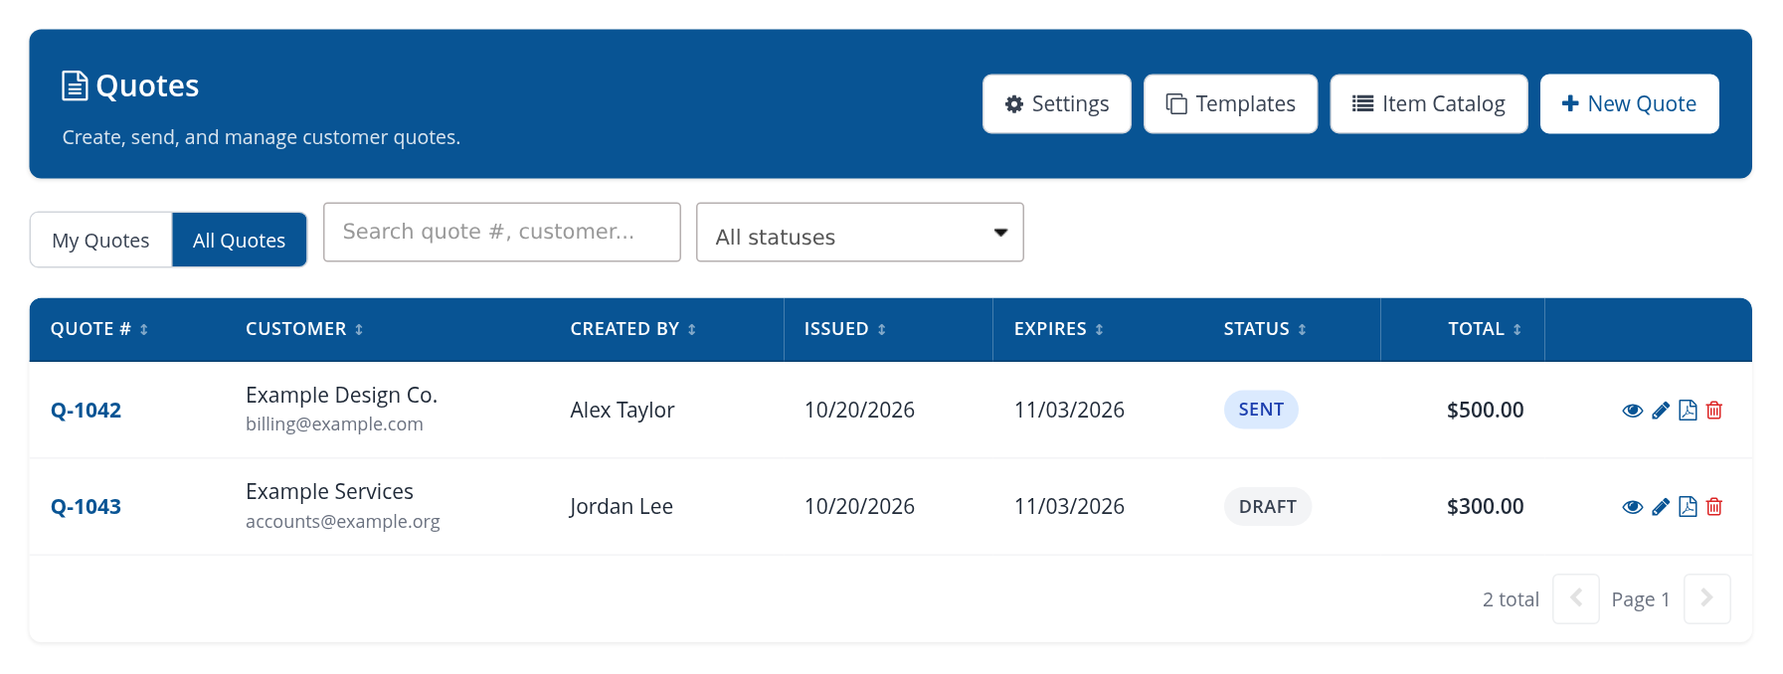
Task: View quote Q-1043 with the eye icon
Action: (1632, 507)
